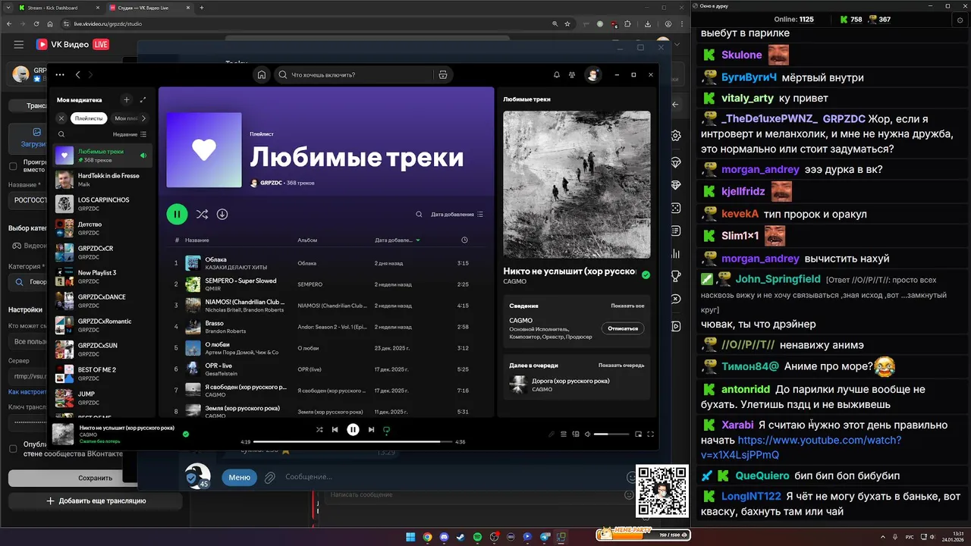
Task: Open HardTekk in die Fresse playlist
Action: (x=103, y=180)
